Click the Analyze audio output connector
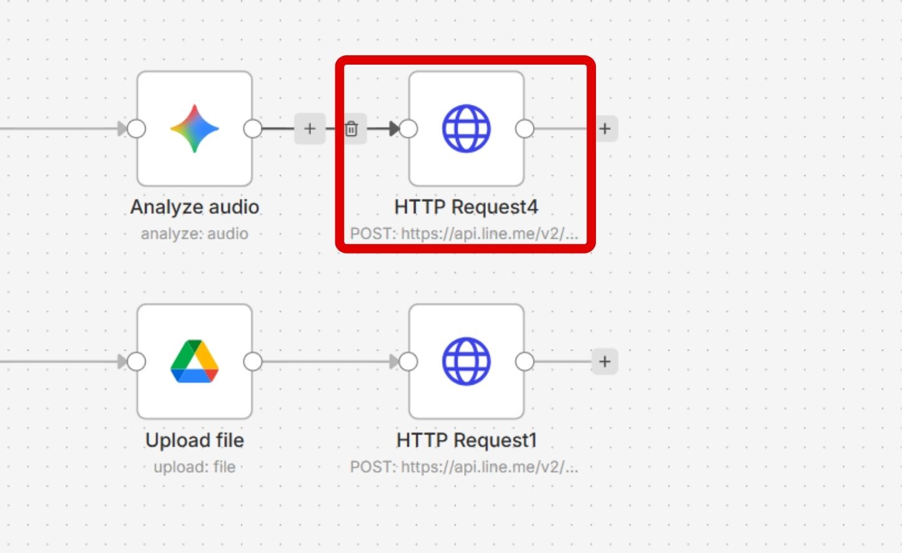902x553 pixels. [x=253, y=129]
